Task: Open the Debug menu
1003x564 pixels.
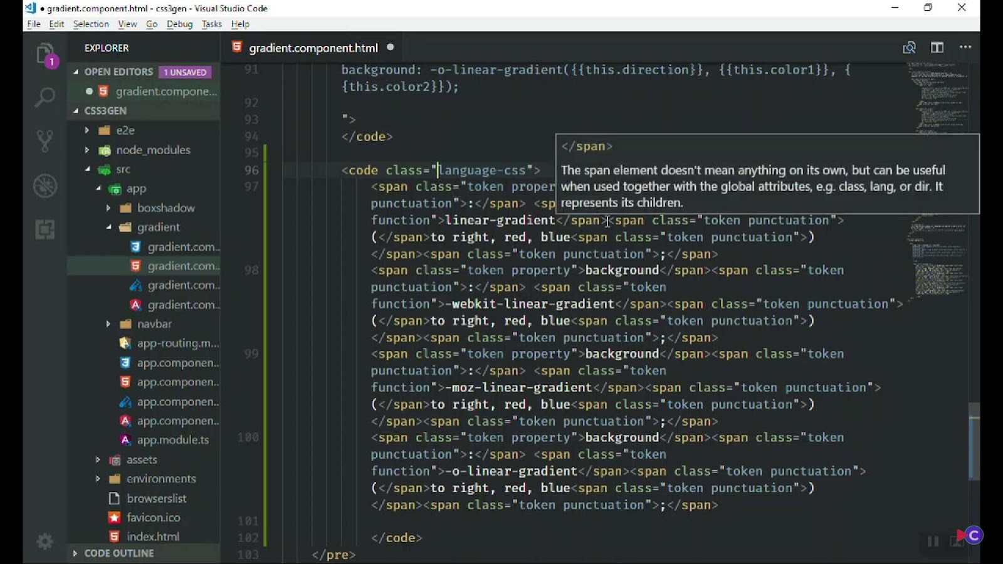Action: (x=179, y=24)
